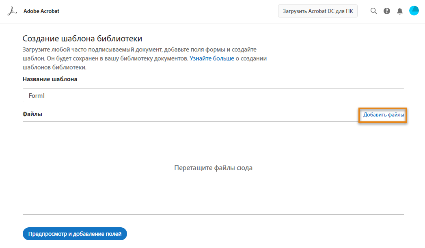425x248 pixels.
Task: Click the Adobe Acrobat logo icon
Action: point(12,11)
